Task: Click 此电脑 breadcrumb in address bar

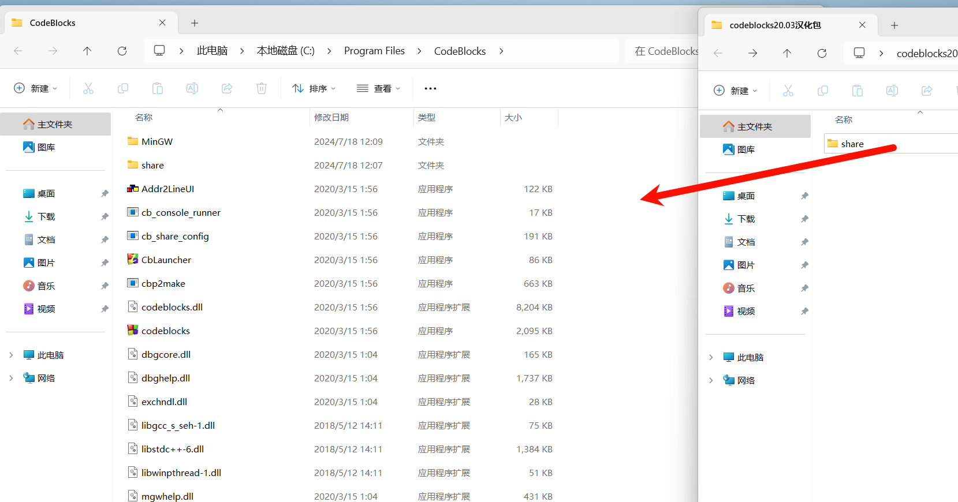Action: (x=212, y=51)
